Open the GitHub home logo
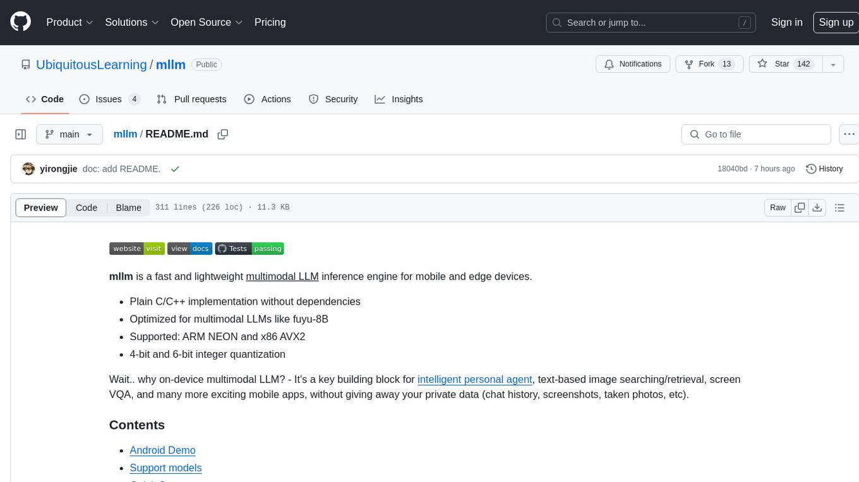The width and height of the screenshot is (859, 482). 20,22
